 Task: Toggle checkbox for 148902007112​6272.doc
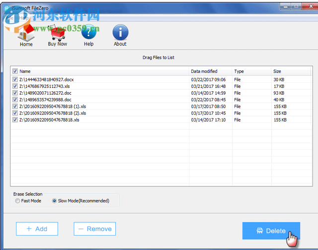click(x=15, y=93)
